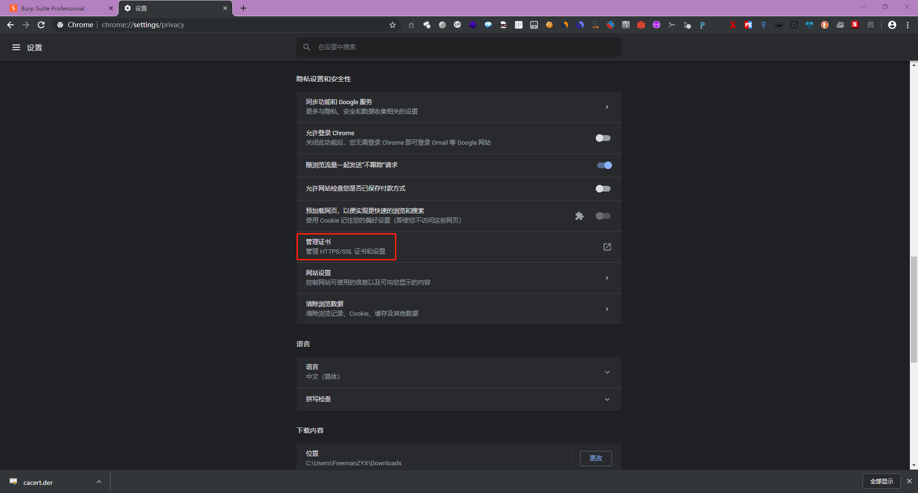Reload the settings page
Screen dimensions: 918x493
point(41,25)
